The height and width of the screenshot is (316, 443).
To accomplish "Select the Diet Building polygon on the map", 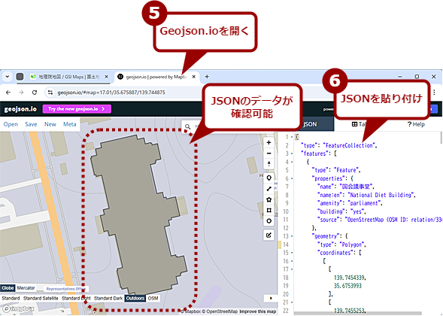I will click(x=138, y=215).
